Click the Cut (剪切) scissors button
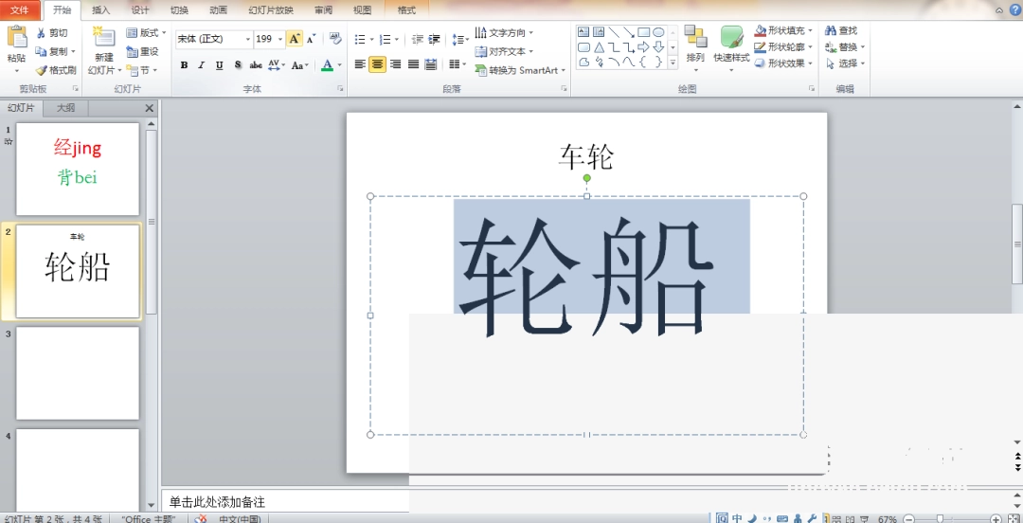 tap(51, 32)
